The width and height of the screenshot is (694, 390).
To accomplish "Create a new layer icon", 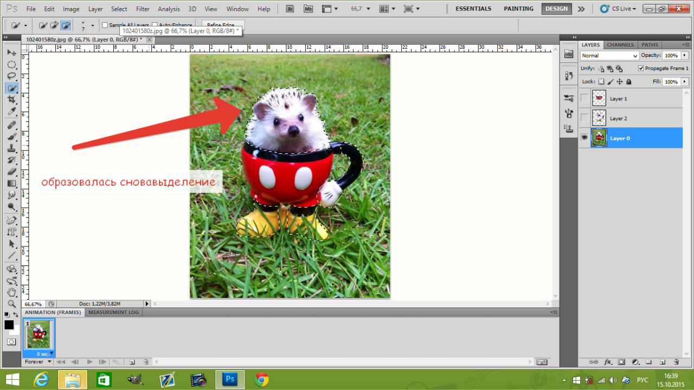I will coord(663,362).
